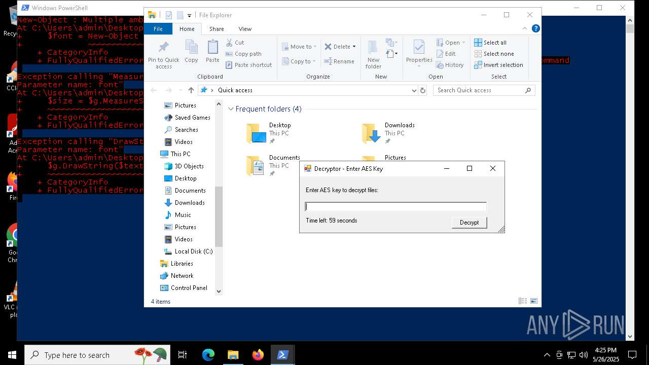Viewport: 649px width, 365px height.
Task: Select This PC in navigation pane
Action: coord(175,154)
